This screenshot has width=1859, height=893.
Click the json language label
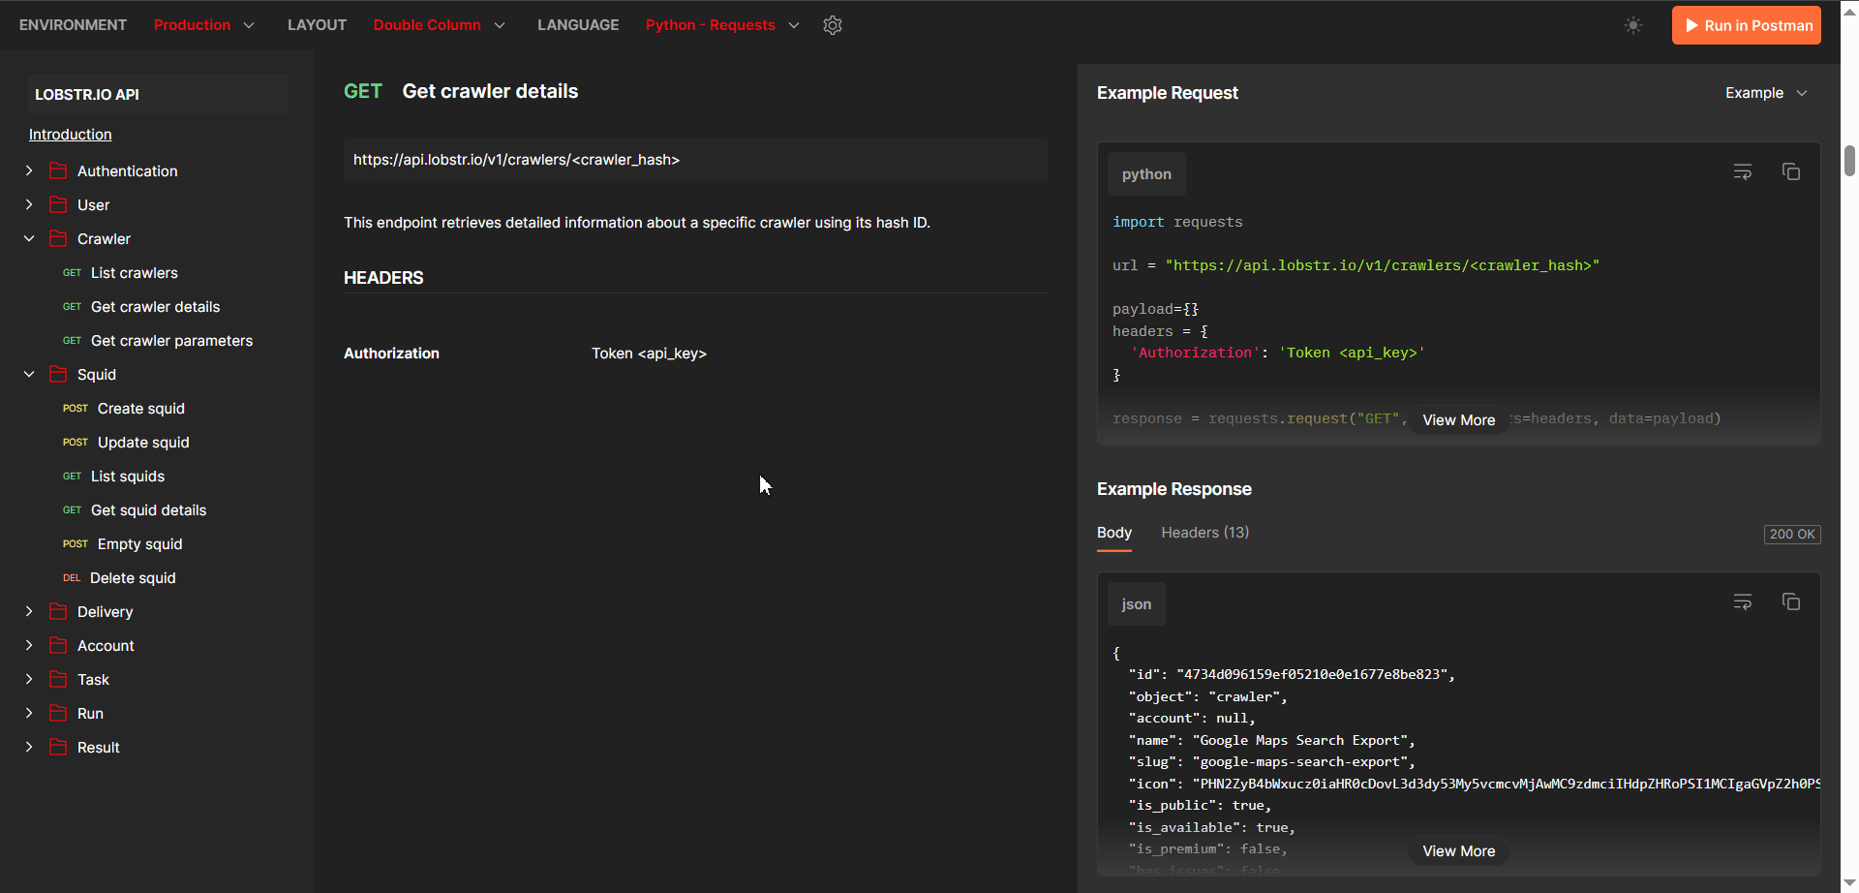1137,604
